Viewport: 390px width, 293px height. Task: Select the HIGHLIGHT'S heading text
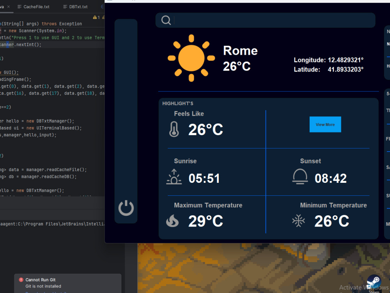tap(178, 104)
